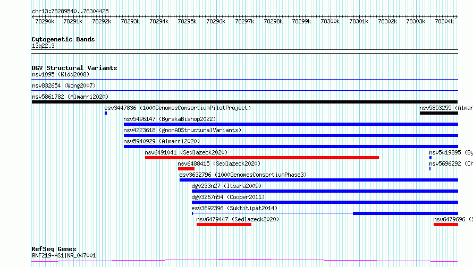Click the esv3632796 (1000GenomesConsortiumPhase3) label

(243, 175)
